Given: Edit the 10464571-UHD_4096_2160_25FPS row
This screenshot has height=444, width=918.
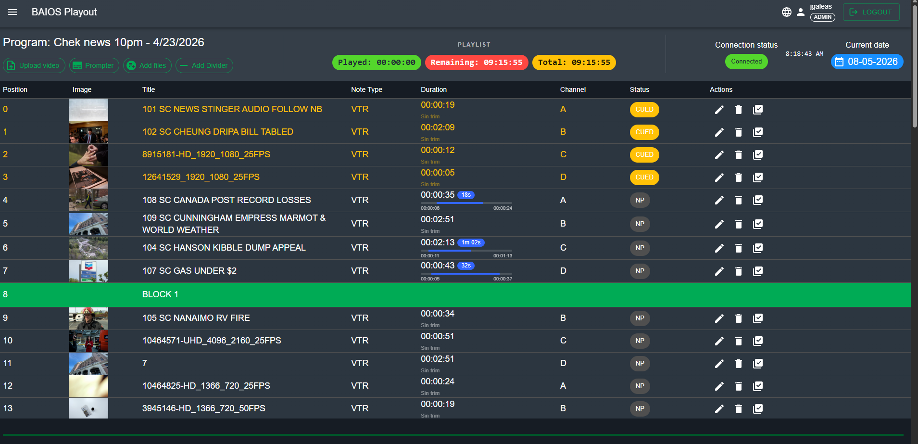Looking at the screenshot, I should coord(719,341).
